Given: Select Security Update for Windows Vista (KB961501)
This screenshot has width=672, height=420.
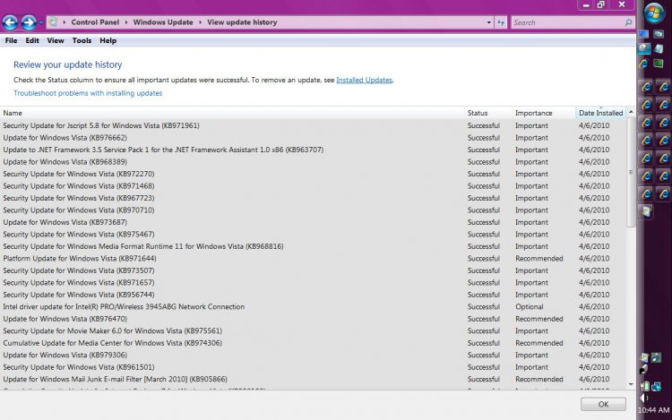Looking at the screenshot, I should tap(314, 367).
